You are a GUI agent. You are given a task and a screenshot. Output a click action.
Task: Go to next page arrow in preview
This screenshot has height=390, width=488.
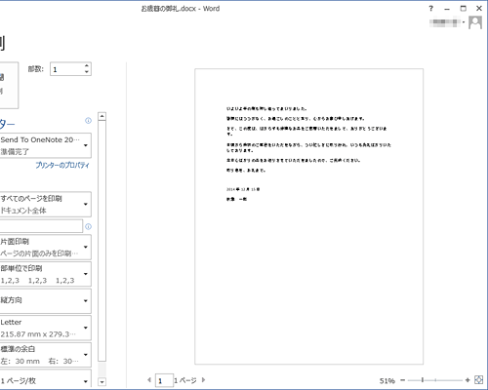(203, 379)
